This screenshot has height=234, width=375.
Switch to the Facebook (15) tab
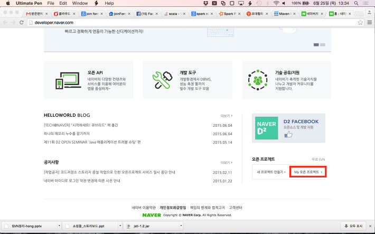[147, 14]
